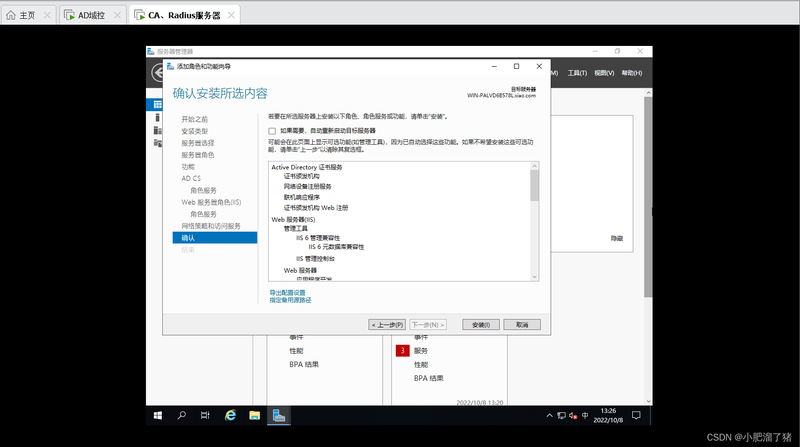Viewport: 800px width, 447px height.
Task: Click muted volume tray icon
Action: [573, 416]
